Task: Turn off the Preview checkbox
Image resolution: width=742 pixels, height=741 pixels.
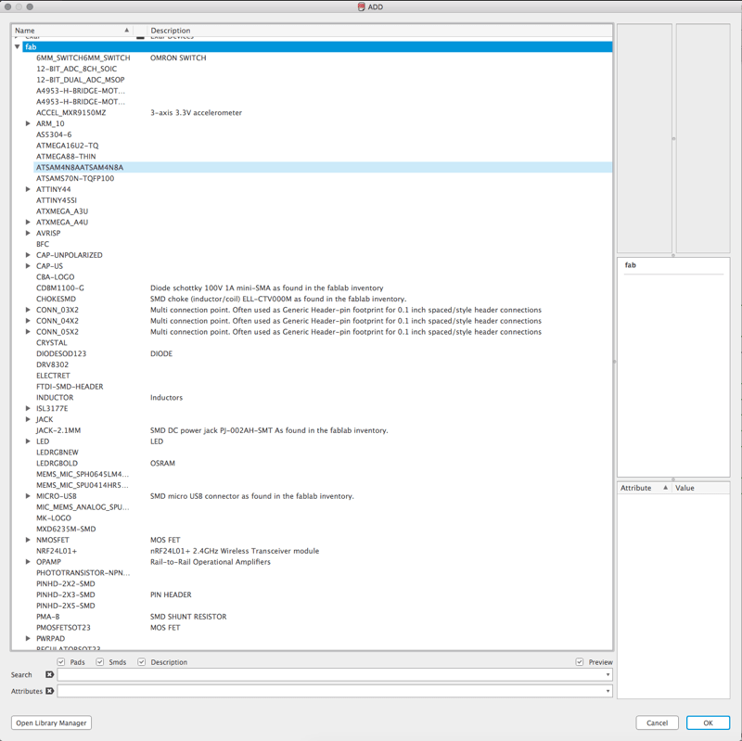Action: pyautogui.click(x=580, y=662)
